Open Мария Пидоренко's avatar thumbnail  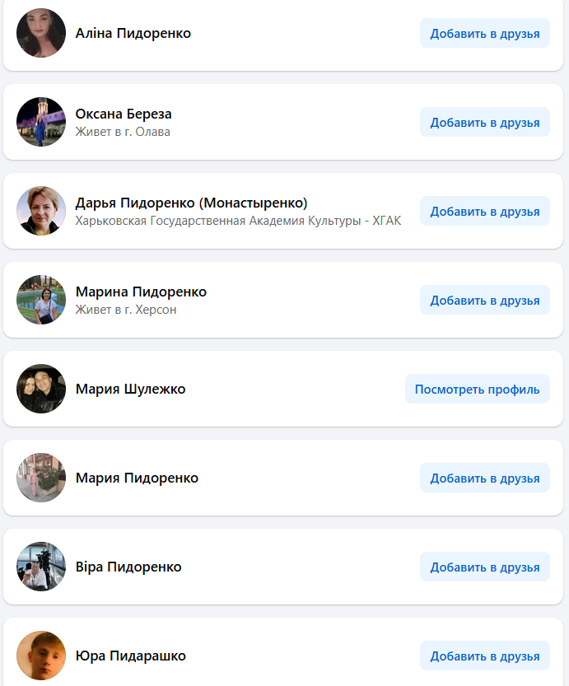(x=41, y=478)
